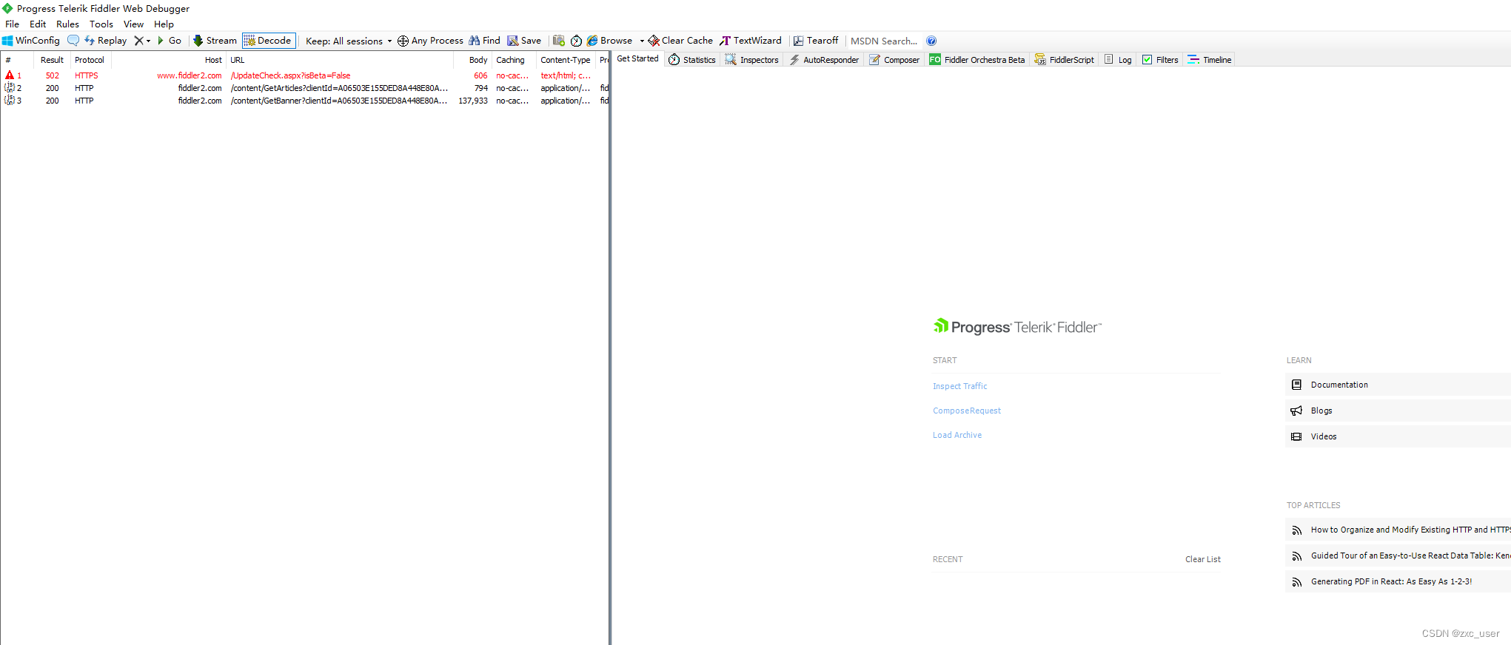
Task: Open the Log tab
Action: [x=1118, y=60]
